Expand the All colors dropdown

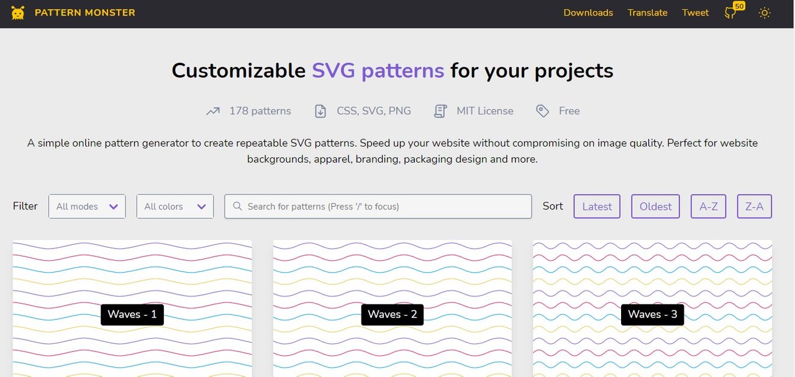point(175,206)
